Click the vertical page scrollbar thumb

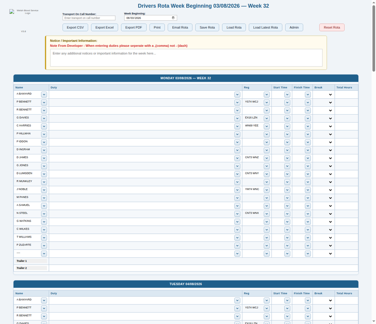click(373, 38)
